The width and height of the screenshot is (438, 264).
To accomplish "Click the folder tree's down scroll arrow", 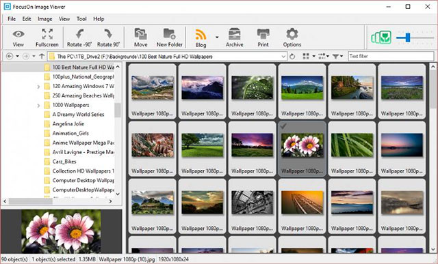I will [x=118, y=194].
